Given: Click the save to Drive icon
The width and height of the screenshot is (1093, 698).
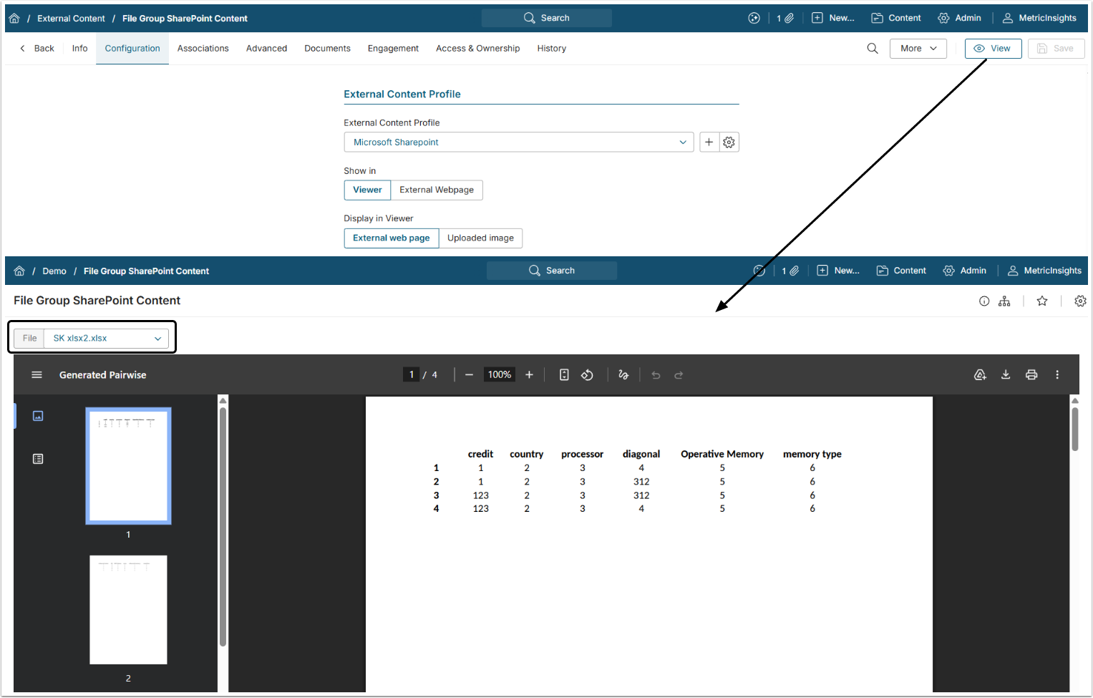Looking at the screenshot, I should click(980, 375).
